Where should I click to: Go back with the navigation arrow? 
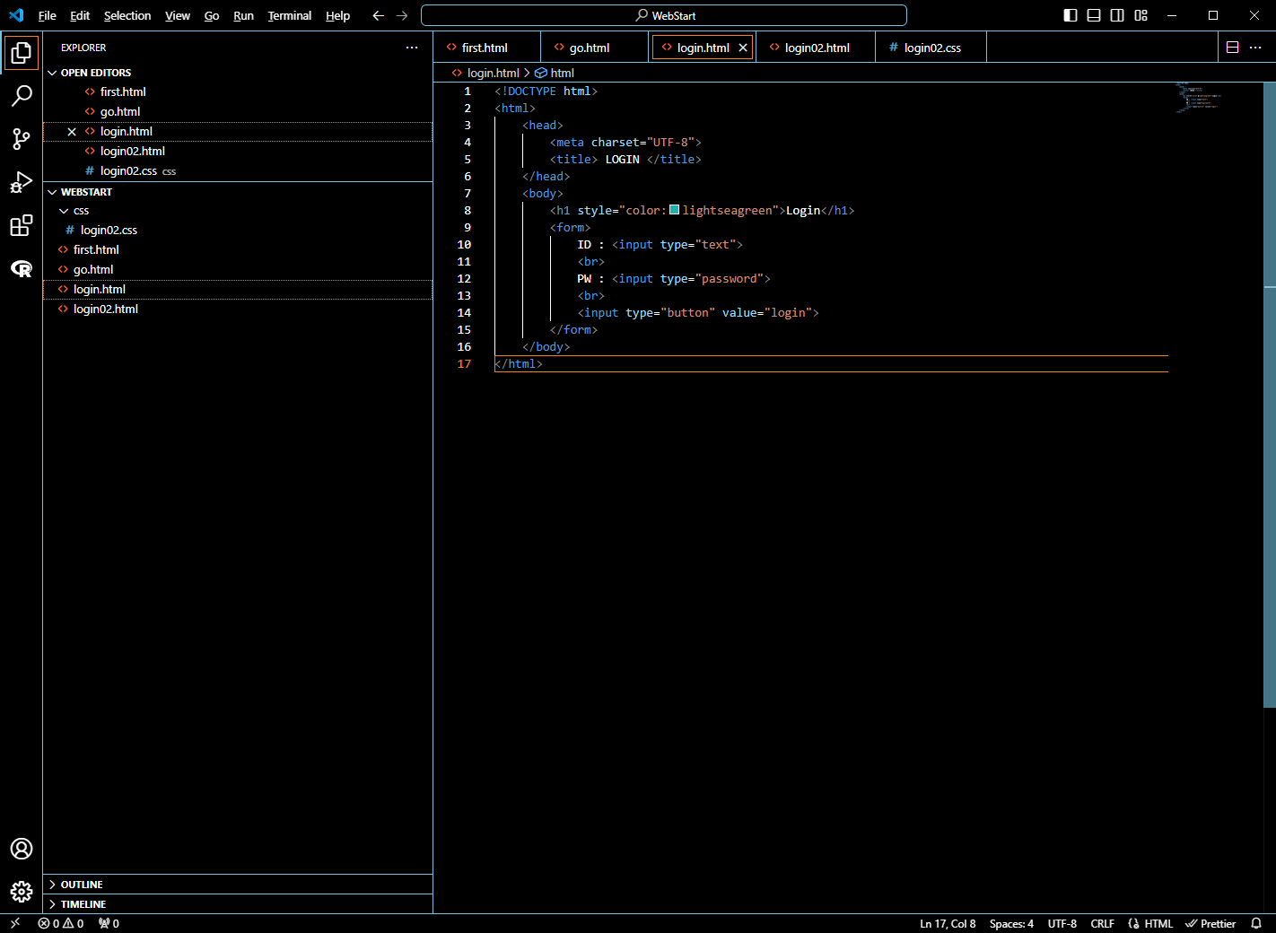coord(379,15)
